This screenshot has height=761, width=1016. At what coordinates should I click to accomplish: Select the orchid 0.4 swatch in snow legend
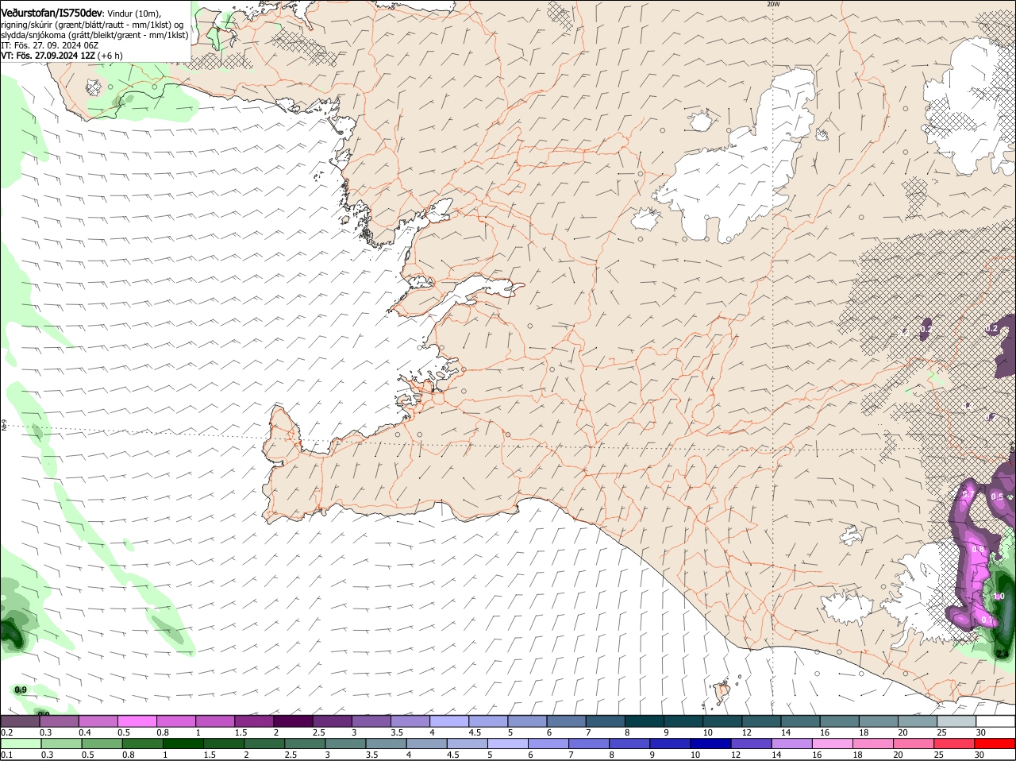click(98, 720)
